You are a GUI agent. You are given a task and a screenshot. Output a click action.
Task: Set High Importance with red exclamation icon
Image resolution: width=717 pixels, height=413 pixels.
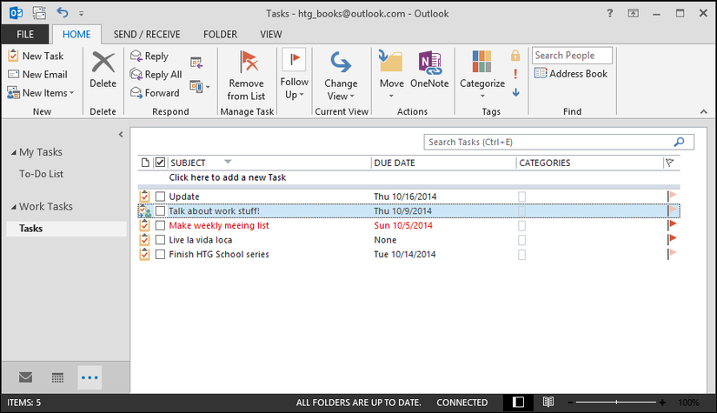[515, 74]
